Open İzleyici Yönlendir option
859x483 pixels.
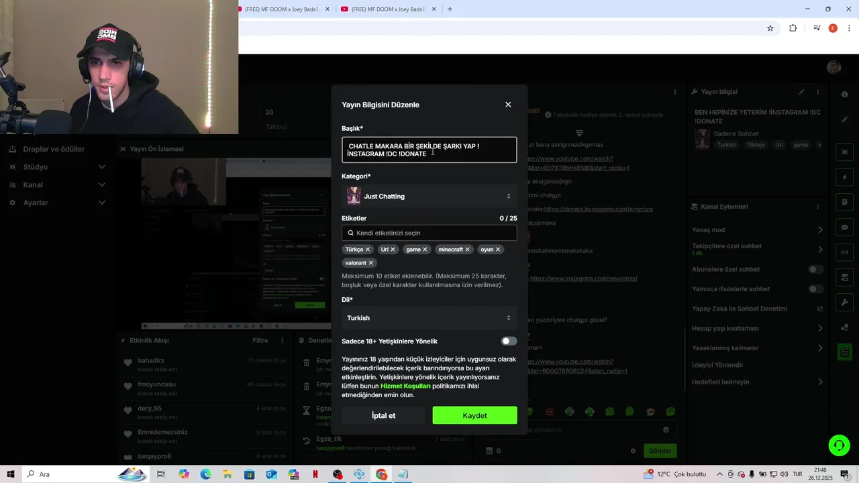717,365
